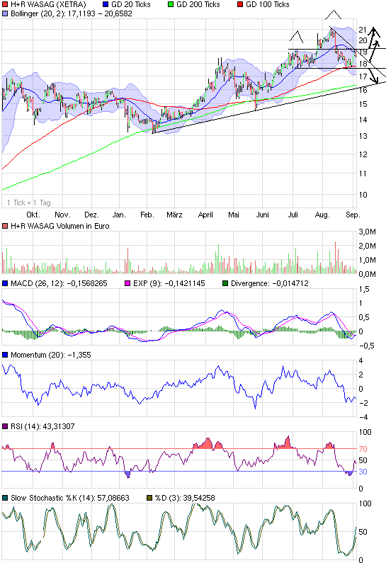
Task: Click the MACD axis value 1,5
Action: click(x=364, y=290)
